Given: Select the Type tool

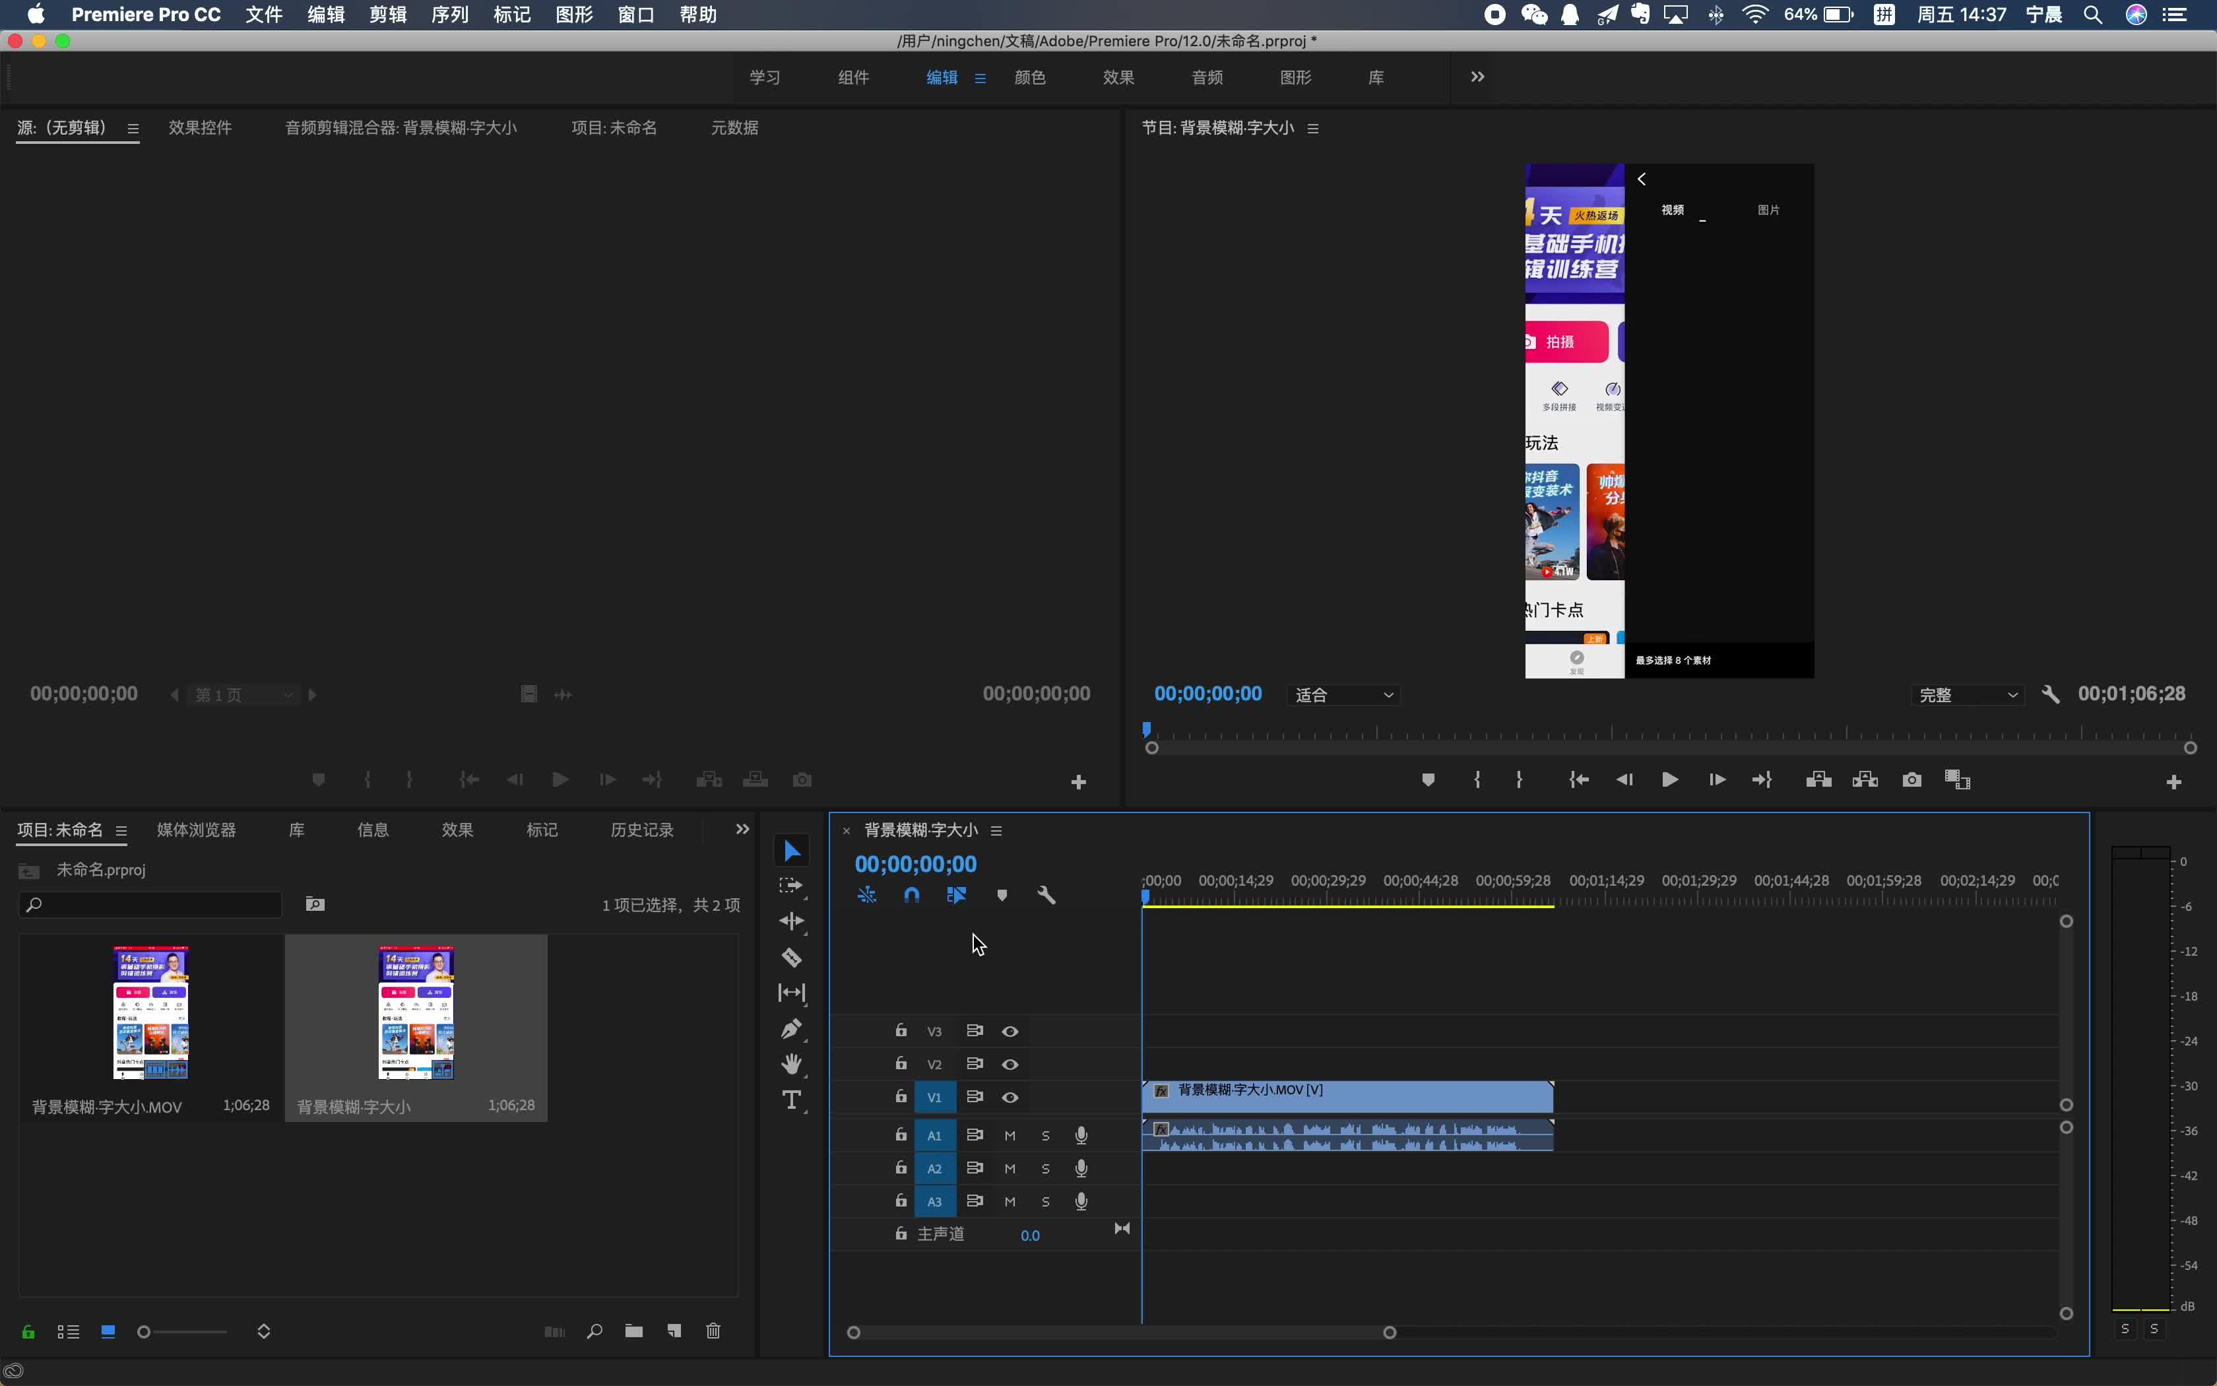Looking at the screenshot, I should point(792,1100).
